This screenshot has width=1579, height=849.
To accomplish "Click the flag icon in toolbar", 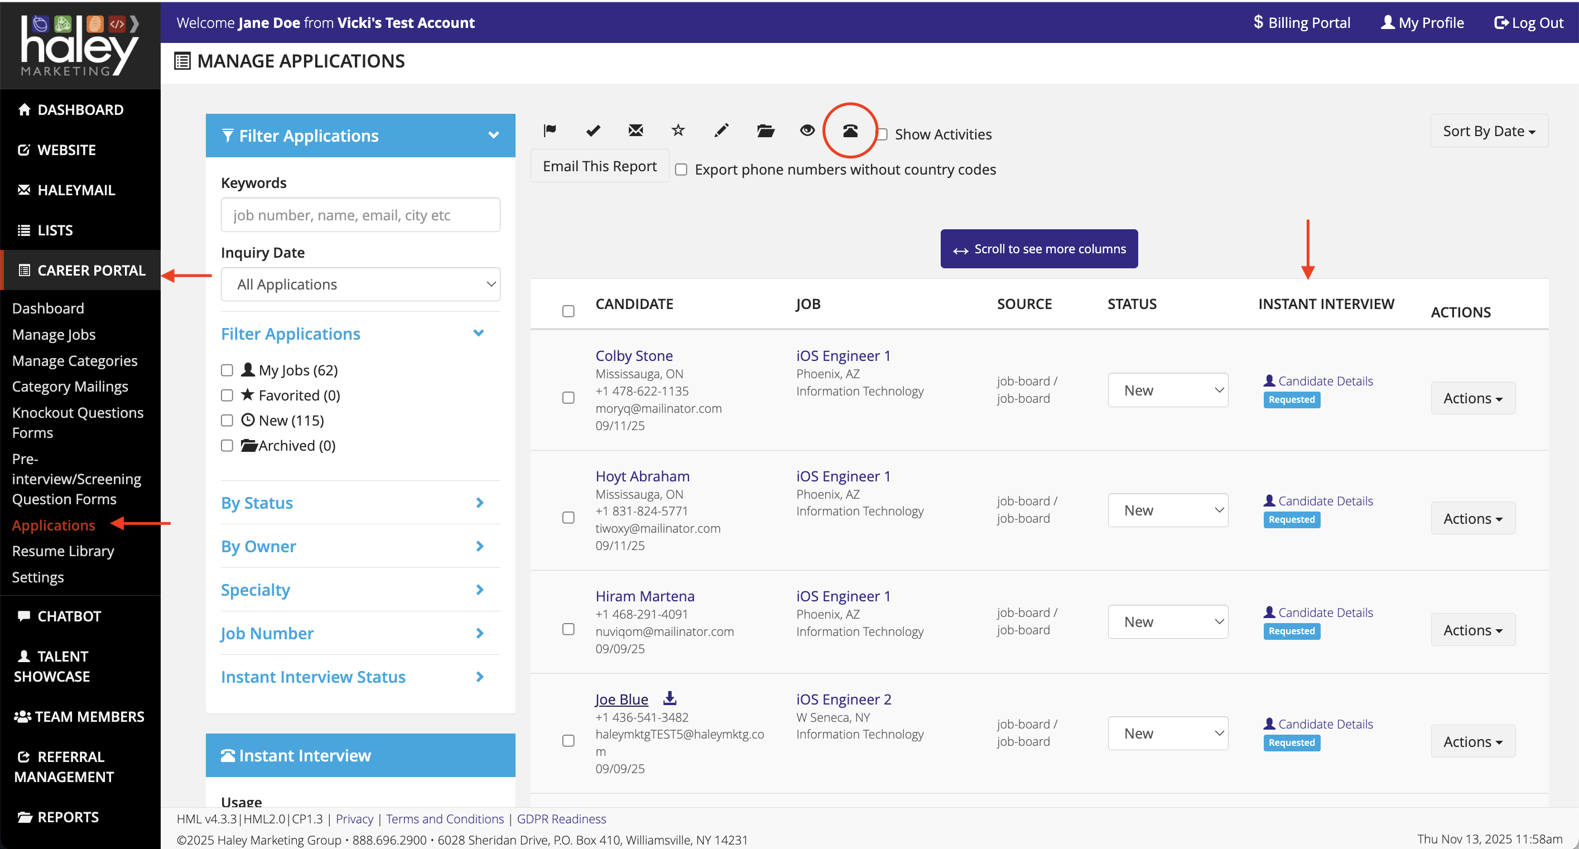I will (549, 130).
